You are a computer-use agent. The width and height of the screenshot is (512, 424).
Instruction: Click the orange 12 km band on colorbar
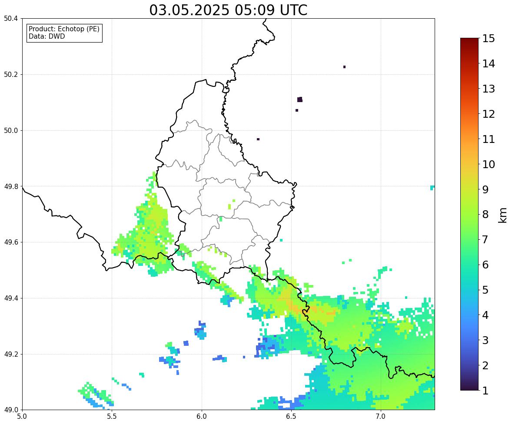click(x=469, y=114)
